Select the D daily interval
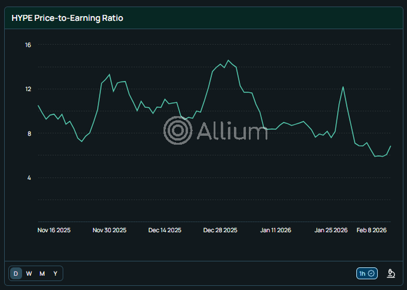This screenshot has height=290, width=407. tap(16, 273)
